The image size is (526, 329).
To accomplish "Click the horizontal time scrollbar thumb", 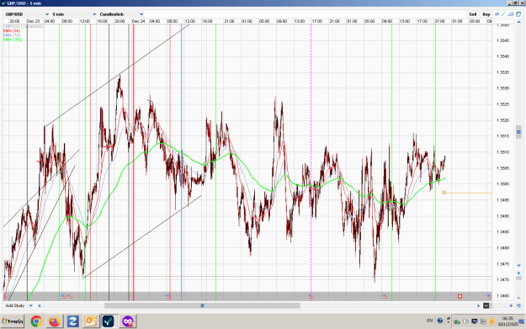I will click(x=202, y=305).
